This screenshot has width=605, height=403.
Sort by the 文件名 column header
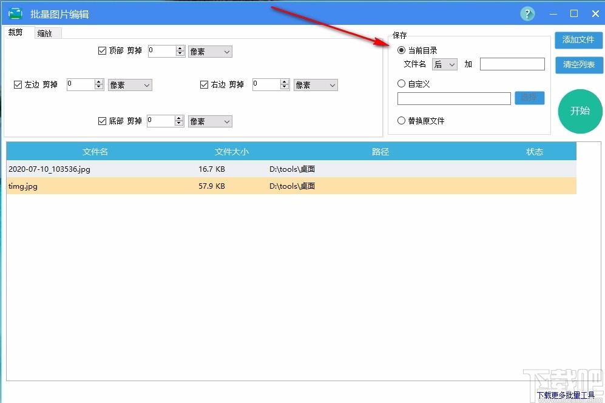point(95,152)
